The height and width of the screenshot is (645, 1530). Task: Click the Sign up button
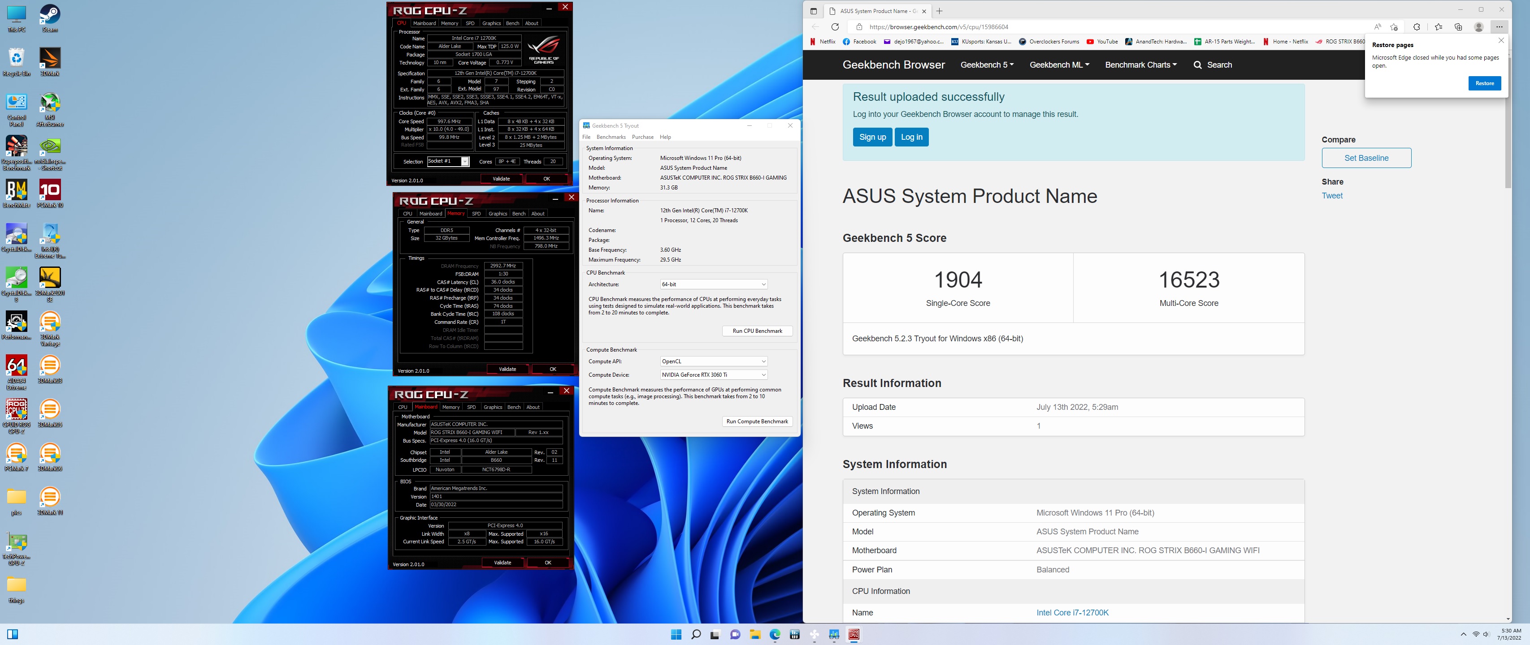pos(872,137)
